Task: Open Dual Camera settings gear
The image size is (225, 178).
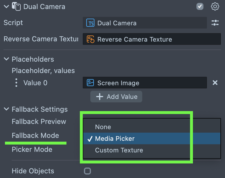Action: pos(215,6)
